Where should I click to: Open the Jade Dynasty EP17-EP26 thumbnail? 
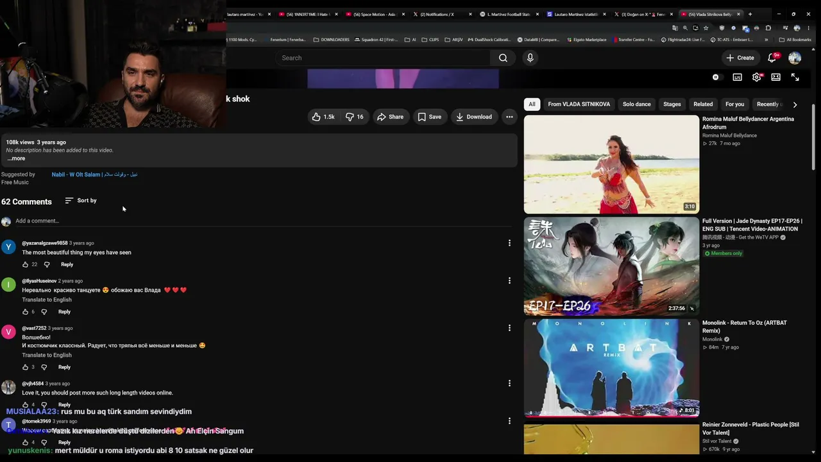[611, 266]
